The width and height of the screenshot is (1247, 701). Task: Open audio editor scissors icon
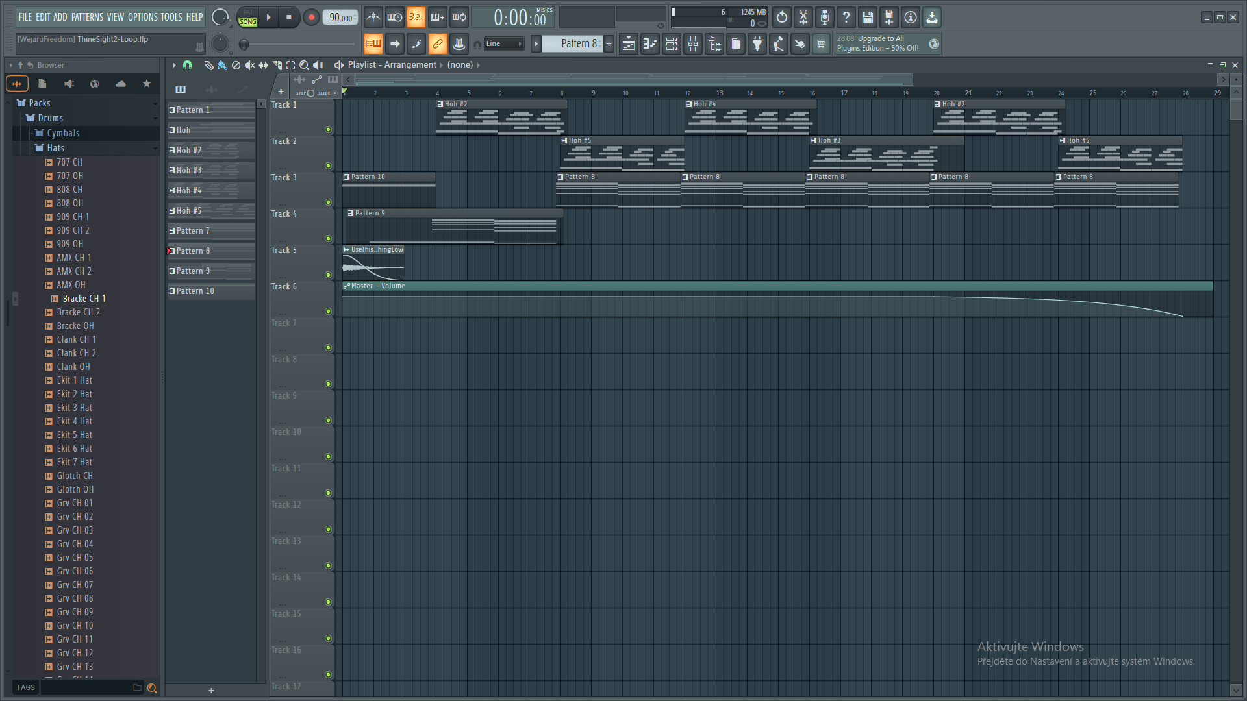803,18
